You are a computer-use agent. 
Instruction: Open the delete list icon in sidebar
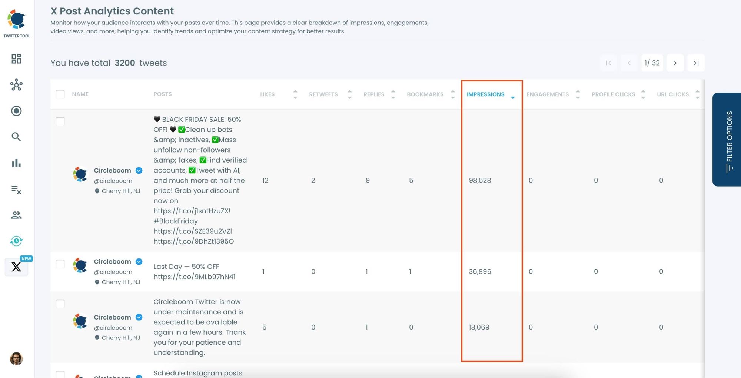[x=16, y=189]
